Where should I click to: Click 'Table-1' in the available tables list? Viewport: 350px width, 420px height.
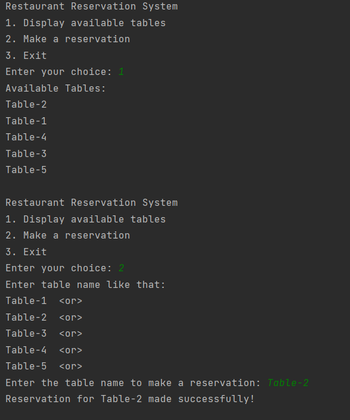point(26,121)
